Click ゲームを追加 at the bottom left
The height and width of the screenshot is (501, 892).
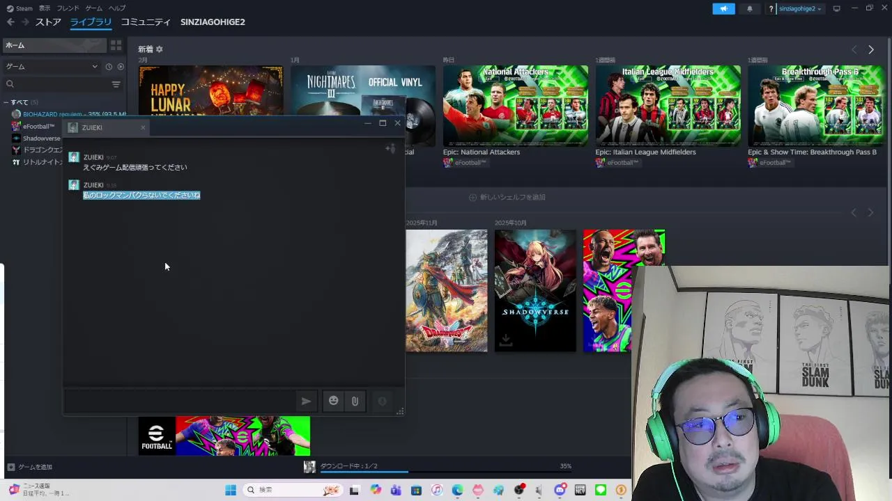tap(29, 467)
